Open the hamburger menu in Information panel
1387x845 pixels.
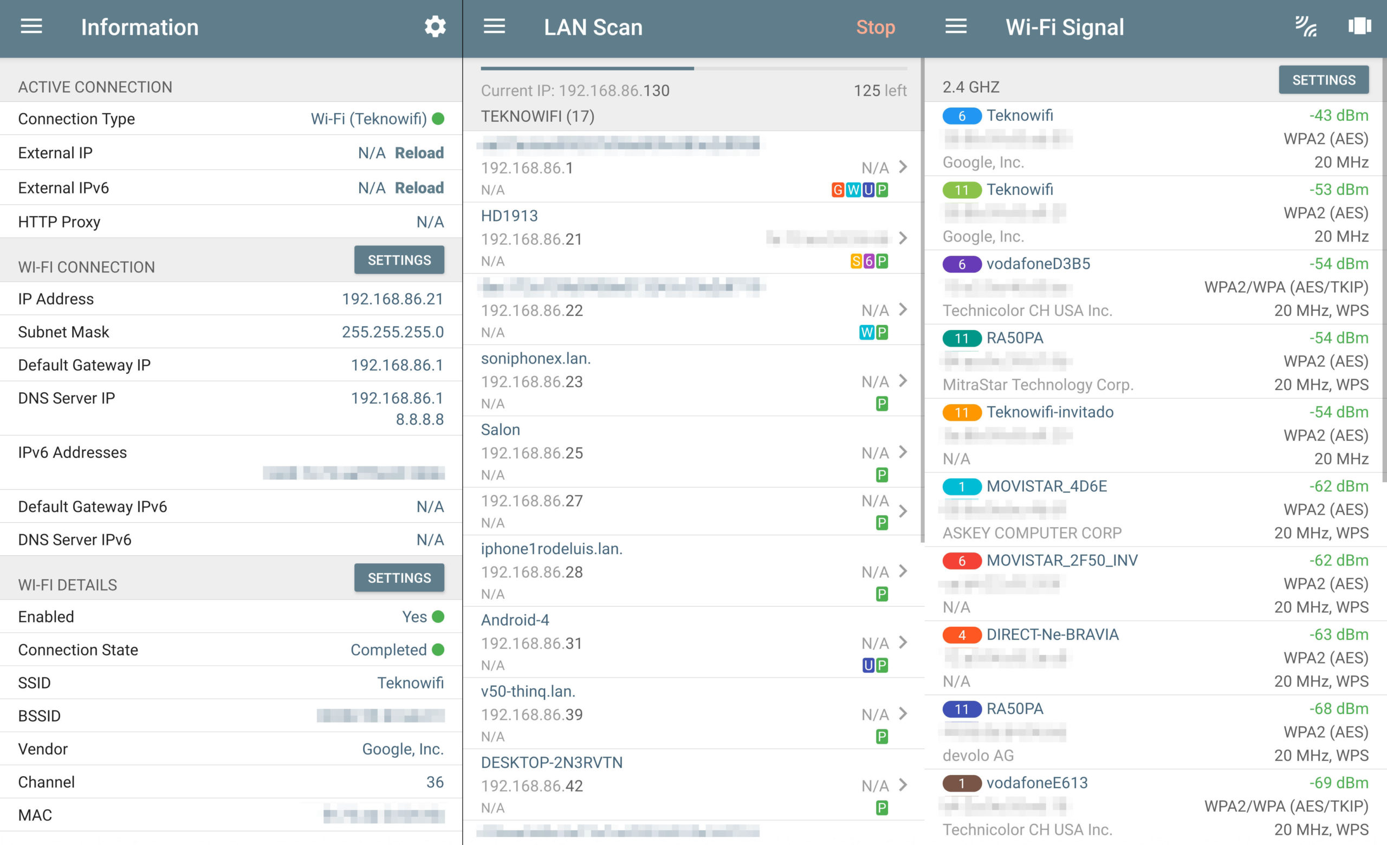pos(31,27)
